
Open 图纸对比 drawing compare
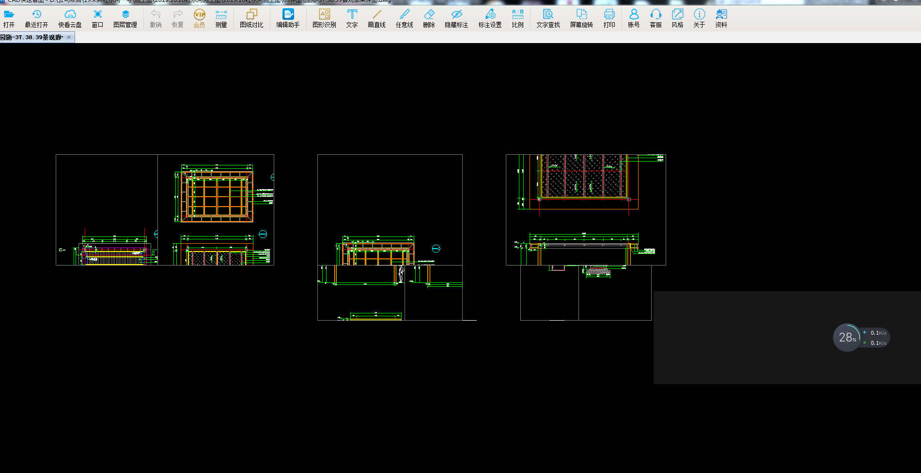pos(251,18)
